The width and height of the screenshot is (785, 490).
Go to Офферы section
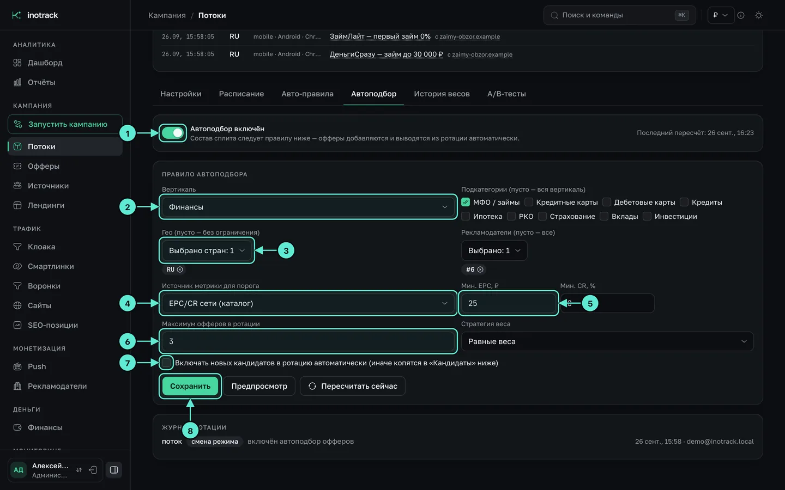65,166
